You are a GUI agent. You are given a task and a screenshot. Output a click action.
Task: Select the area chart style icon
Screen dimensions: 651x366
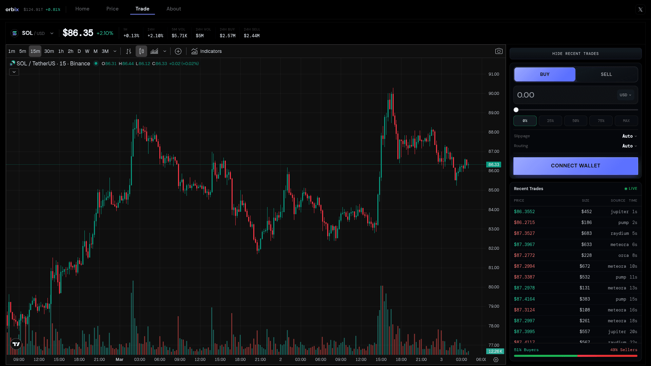click(154, 51)
